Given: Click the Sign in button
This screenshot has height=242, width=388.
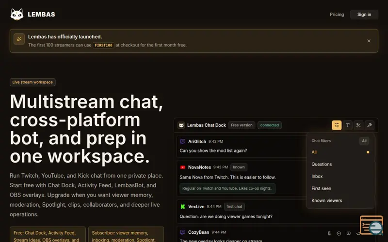Looking at the screenshot, I should 364,15.
